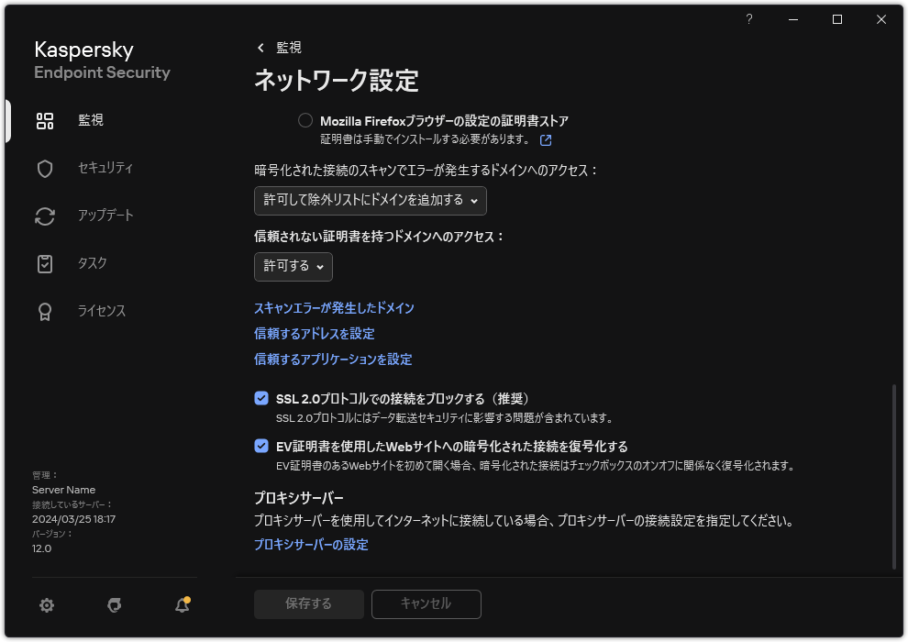This screenshot has height=642, width=908.
Task: Open the 監視 (Monitoring) grid icon in sidebar
Action: 44,119
